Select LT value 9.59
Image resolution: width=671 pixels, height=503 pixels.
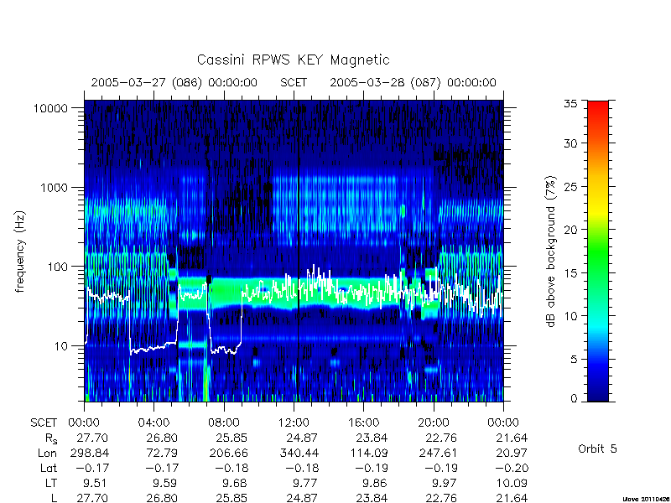[x=165, y=484]
